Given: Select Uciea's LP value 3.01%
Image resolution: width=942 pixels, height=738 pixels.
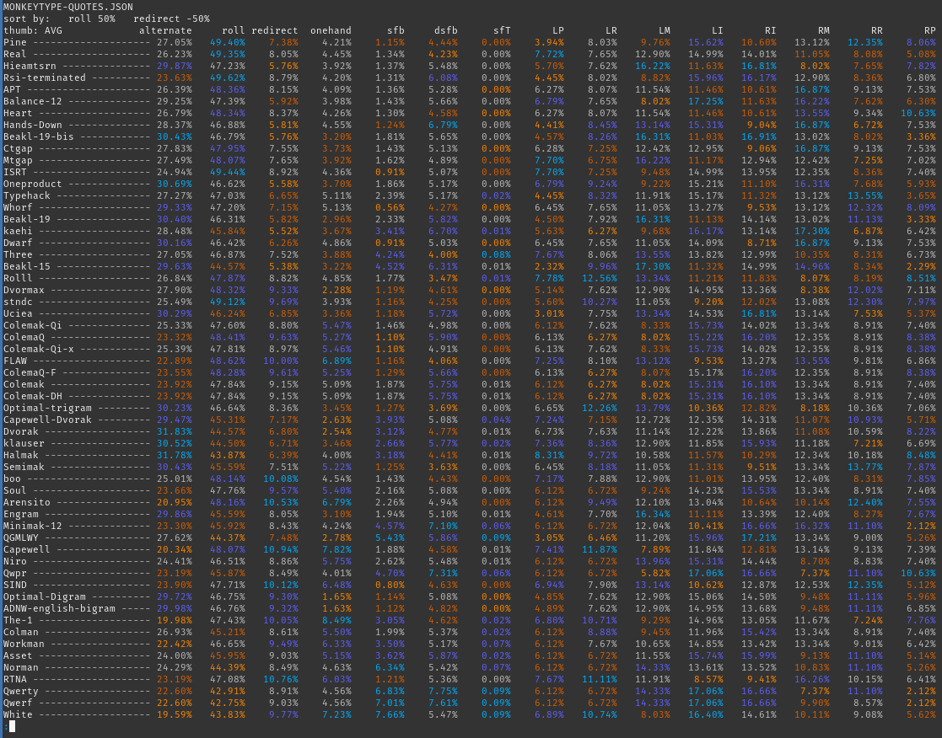Looking at the screenshot, I should click(549, 313).
